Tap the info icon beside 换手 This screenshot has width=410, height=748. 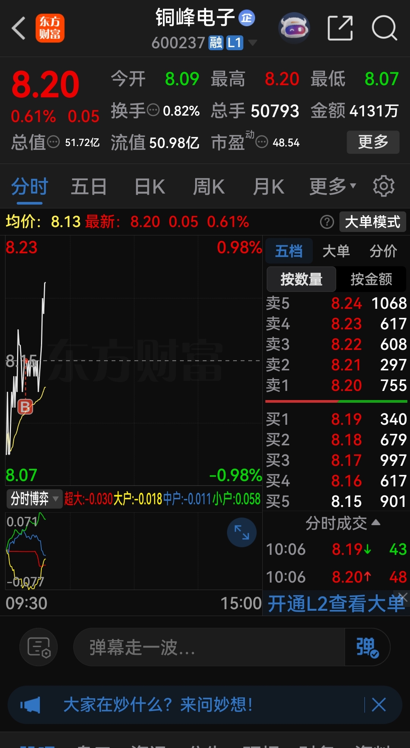click(x=153, y=110)
